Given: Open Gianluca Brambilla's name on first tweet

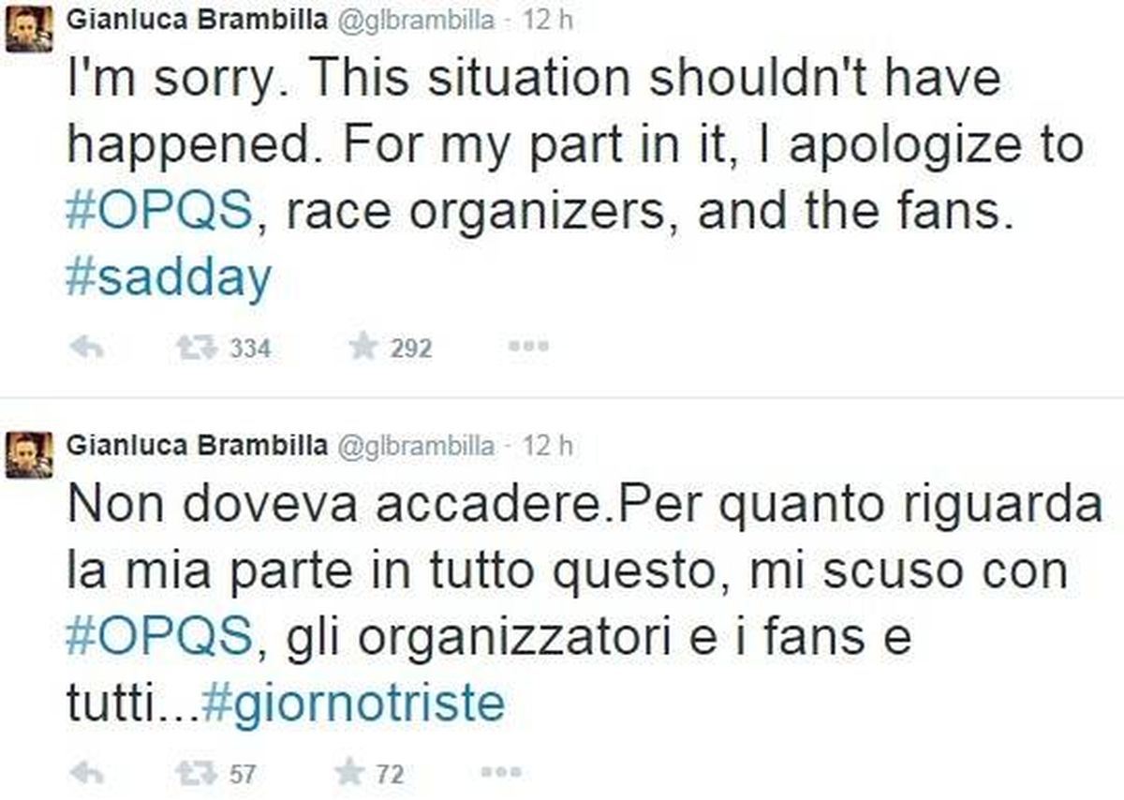Looking at the screenshot, I should [195, 21].
